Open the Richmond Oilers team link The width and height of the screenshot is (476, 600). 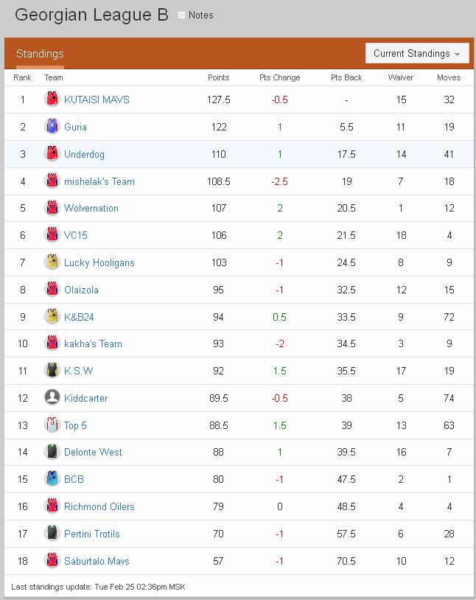[99, 506]
